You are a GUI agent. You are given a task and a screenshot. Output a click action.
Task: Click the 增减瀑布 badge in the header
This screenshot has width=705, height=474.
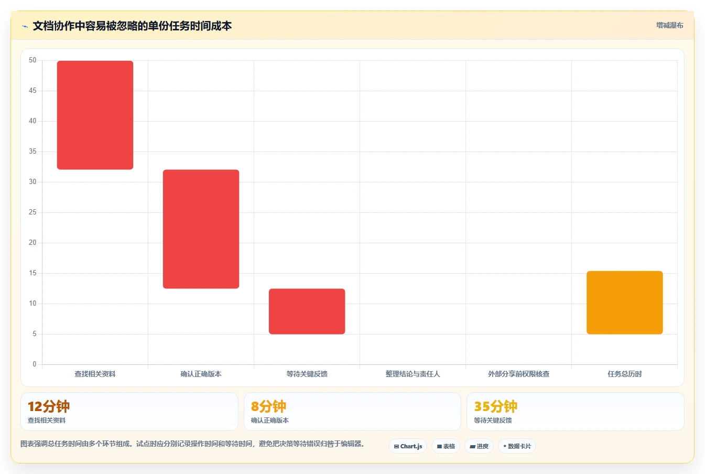coord(669,25)
